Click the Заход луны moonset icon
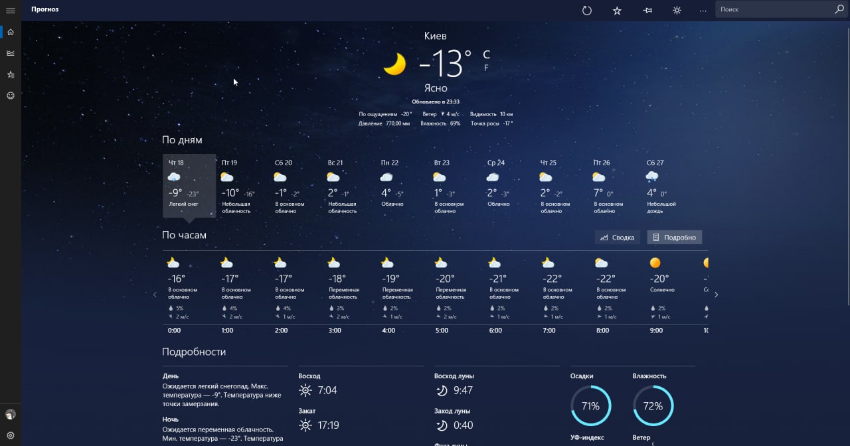The image size is (850, 446). click(441, 425)
